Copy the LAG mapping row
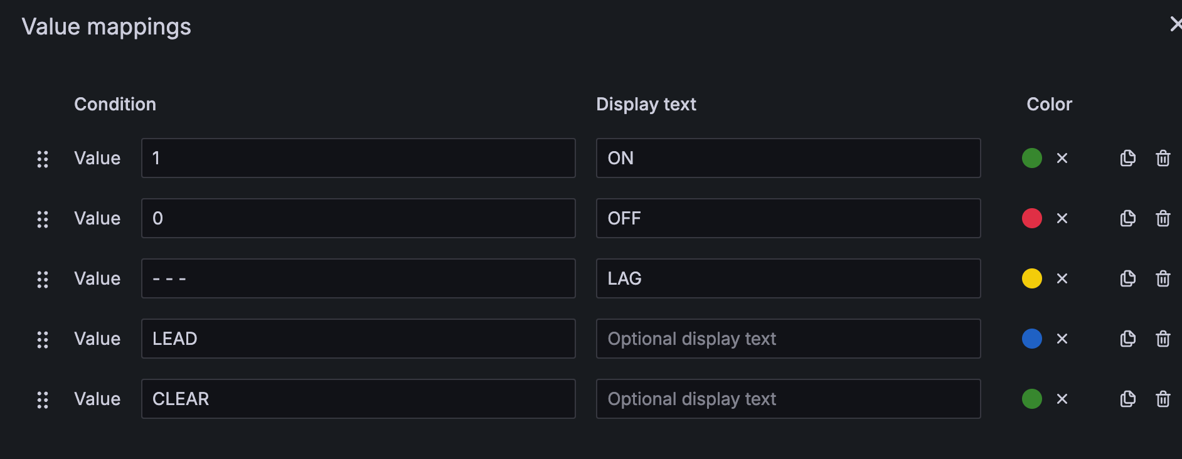The image size is (1182, 459). 1127,278
